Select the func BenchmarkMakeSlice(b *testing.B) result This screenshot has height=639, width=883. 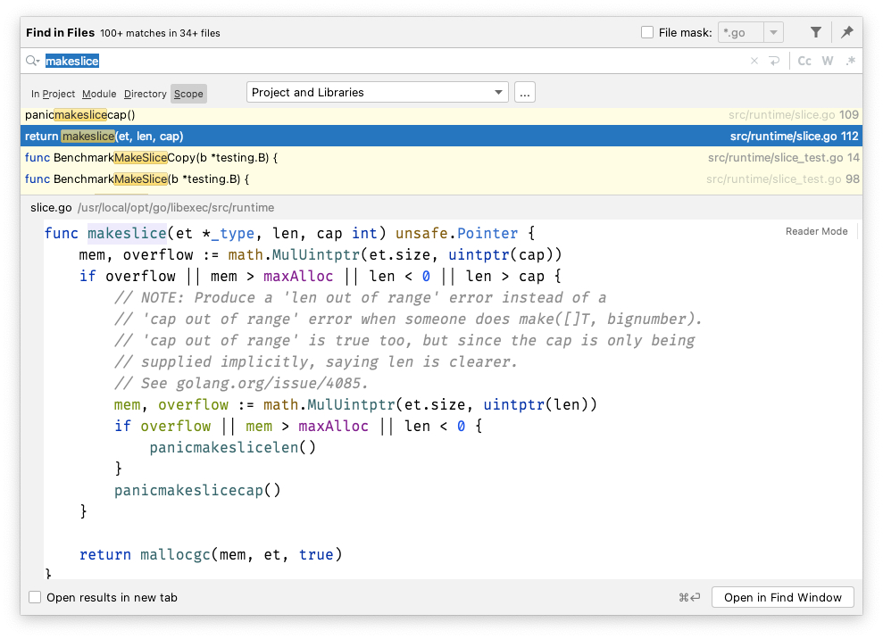point(441,179)
